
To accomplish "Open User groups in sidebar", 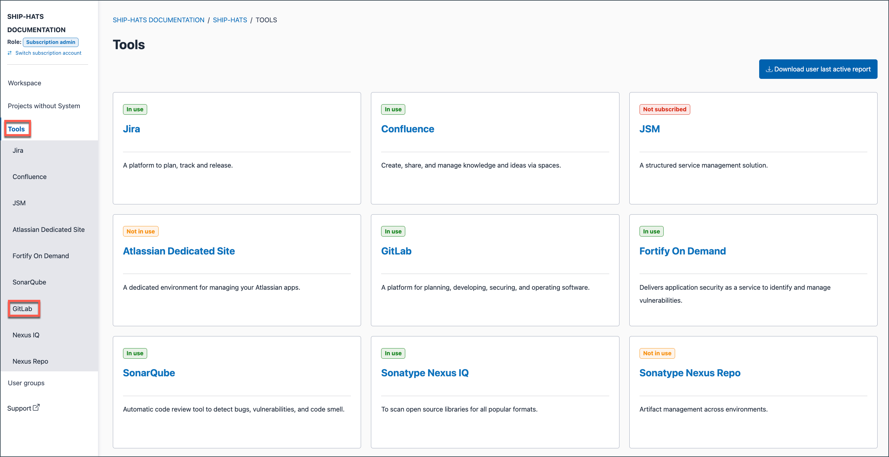I will [26, 383].
